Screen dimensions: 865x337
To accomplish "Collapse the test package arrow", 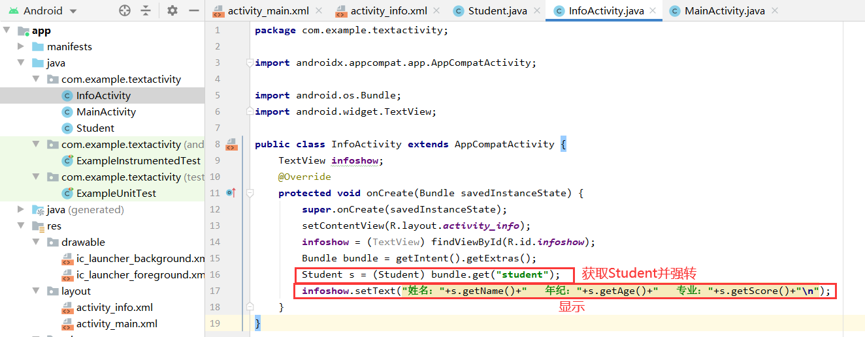I will point(36,177).
